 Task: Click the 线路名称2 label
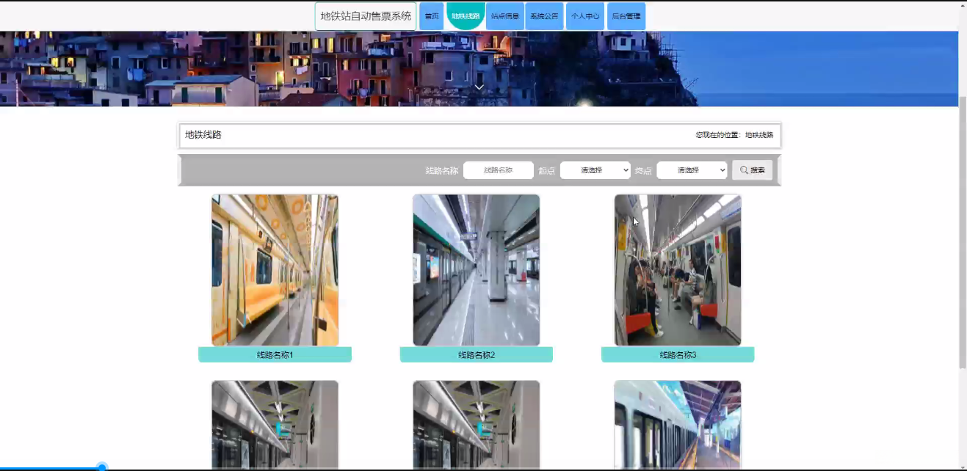pyautogui.click(x=476, y=355)
